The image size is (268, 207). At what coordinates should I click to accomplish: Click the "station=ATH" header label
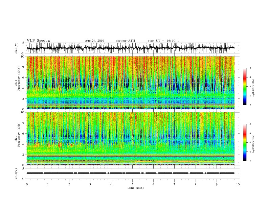[126, 41]
